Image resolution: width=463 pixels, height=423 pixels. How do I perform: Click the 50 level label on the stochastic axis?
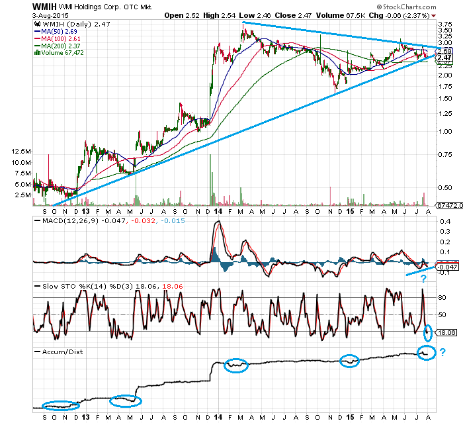442,315
